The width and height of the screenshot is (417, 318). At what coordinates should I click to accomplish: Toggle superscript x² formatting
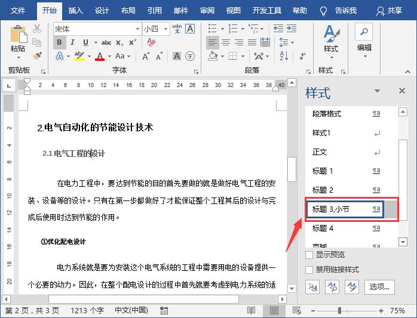[133, 42]
